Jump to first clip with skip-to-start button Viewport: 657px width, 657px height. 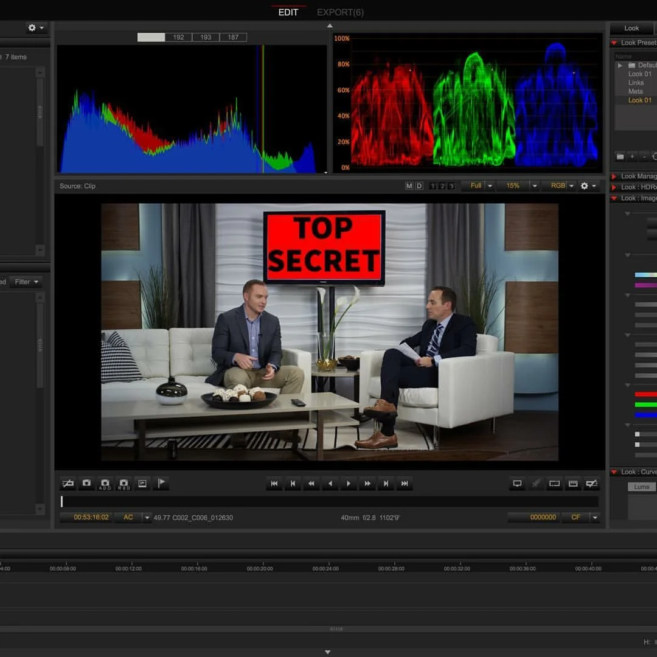click(274, 484)
